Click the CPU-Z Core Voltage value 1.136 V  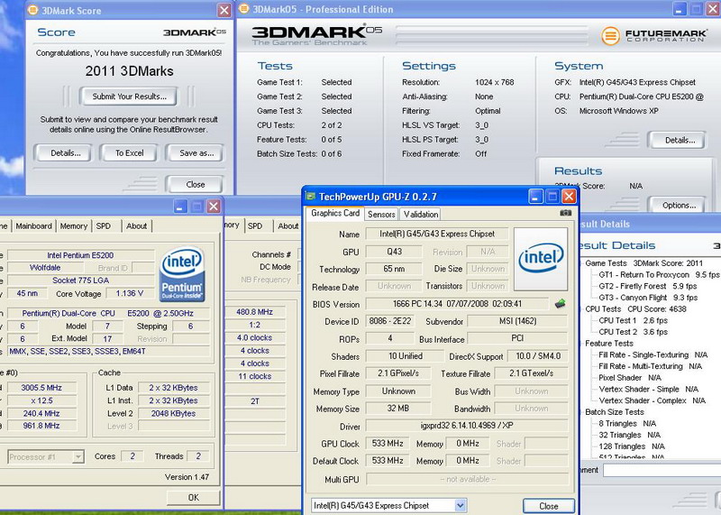129,293
